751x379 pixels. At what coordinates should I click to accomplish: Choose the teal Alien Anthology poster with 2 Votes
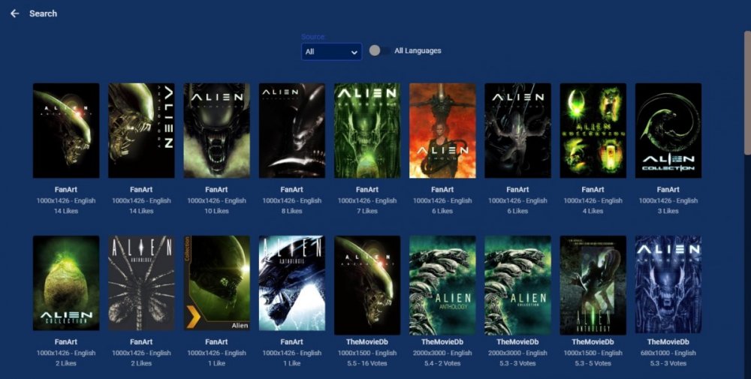pyautogui.click(x=442, y=285)
